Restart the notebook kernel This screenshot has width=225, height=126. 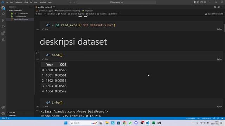click(x=90, y=14)
